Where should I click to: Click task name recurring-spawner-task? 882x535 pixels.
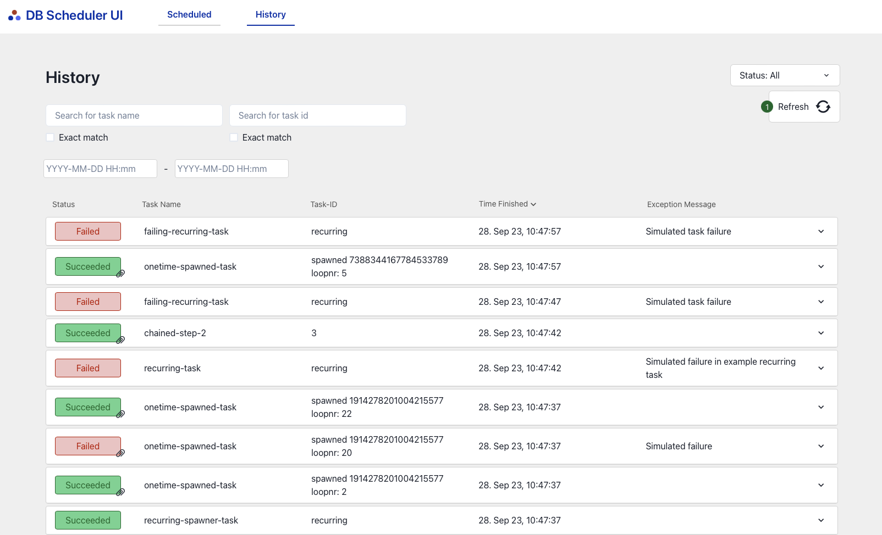pyautogui.click(x=191, y=520)
